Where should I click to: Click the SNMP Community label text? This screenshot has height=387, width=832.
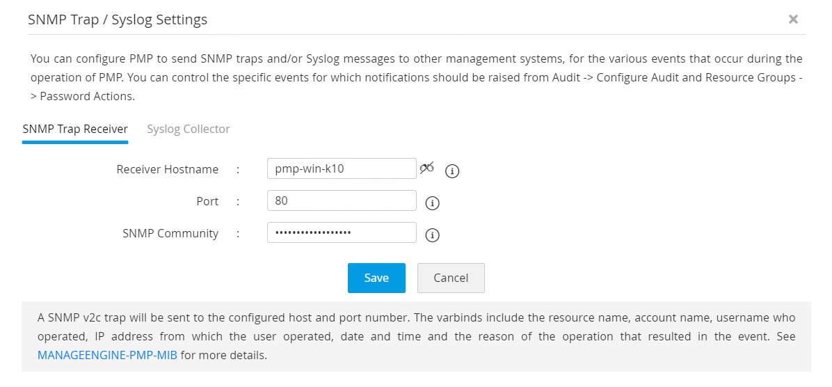point(170,233)
